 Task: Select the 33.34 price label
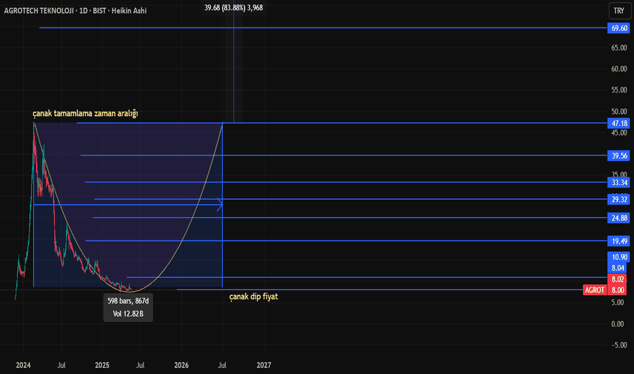pyautogui.click(x=618, y=182)
